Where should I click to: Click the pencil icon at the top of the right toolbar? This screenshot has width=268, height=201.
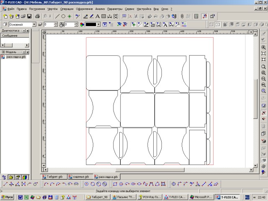coord(263,33)
